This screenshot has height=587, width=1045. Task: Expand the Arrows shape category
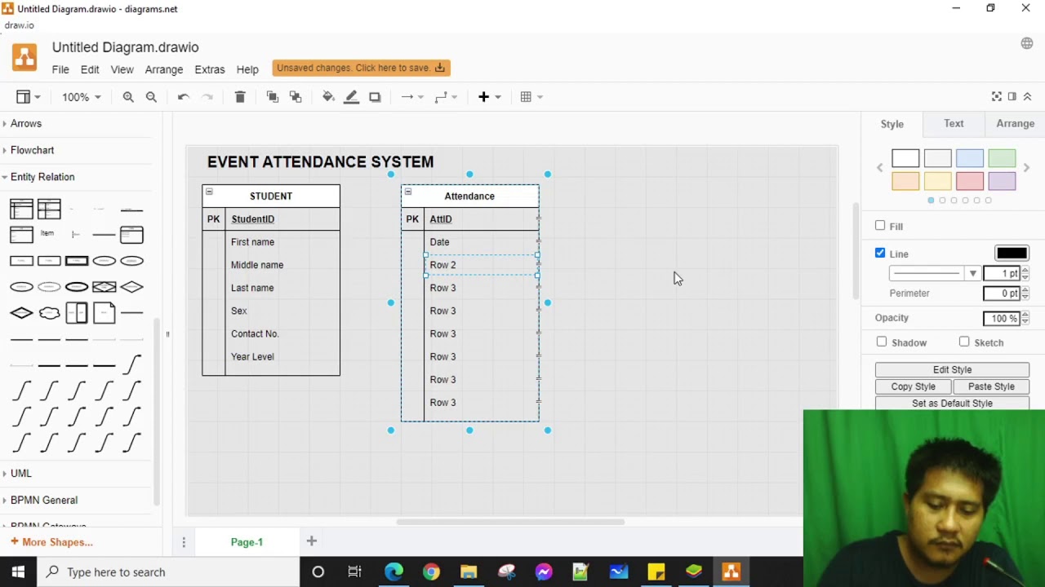point(26,124)
